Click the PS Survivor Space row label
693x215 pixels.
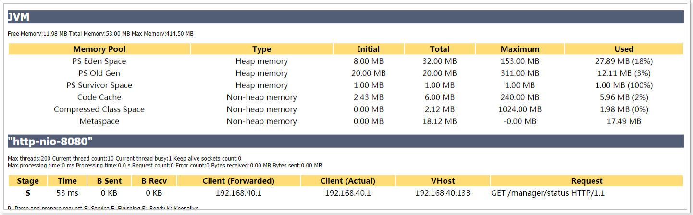coord(99,85)
